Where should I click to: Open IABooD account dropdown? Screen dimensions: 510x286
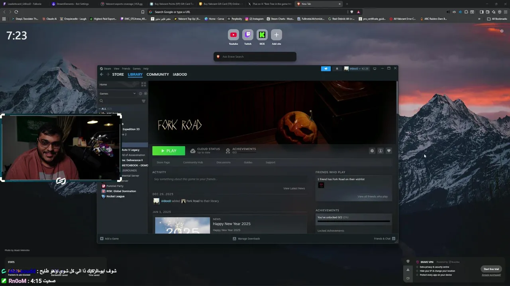click(x=357, y=69)
